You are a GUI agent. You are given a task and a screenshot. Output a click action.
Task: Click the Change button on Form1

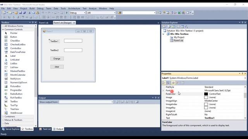click(57, 59)
